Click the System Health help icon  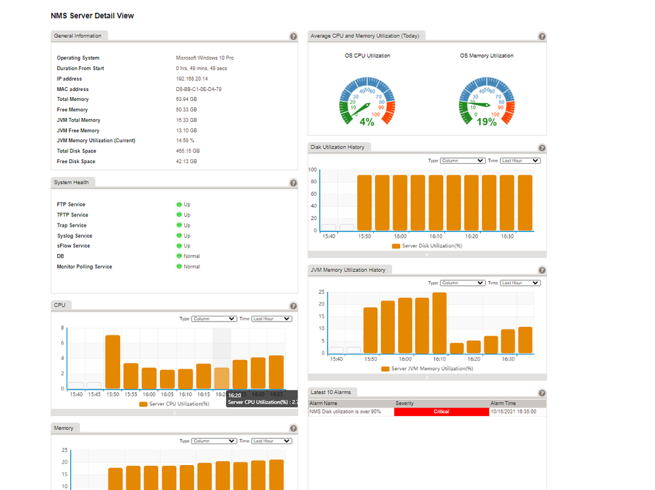pyautogui.click(x=293, y=183)
